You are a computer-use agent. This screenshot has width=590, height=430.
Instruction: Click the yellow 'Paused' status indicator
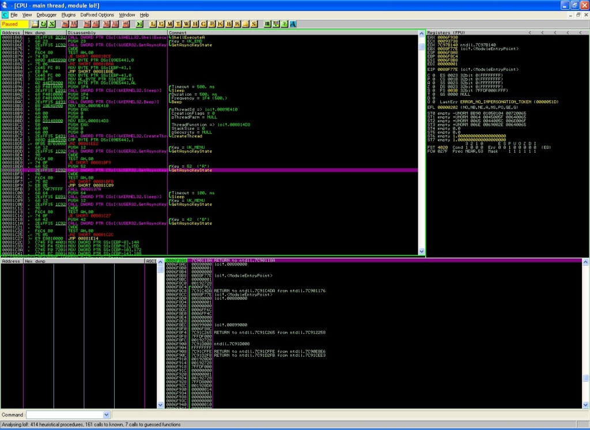[x=14, y=24]
